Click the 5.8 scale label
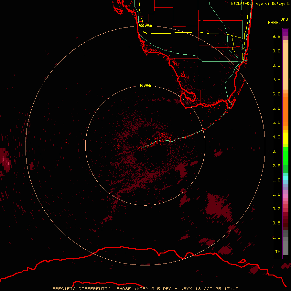 coord(276,108)
